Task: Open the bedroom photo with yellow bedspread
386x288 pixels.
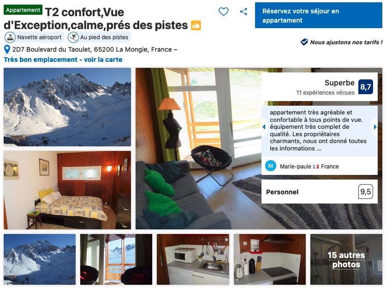Action: [67, 190]
